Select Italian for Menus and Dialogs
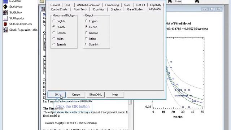Viewport: 231px width, 130px height. click(54, 39)
